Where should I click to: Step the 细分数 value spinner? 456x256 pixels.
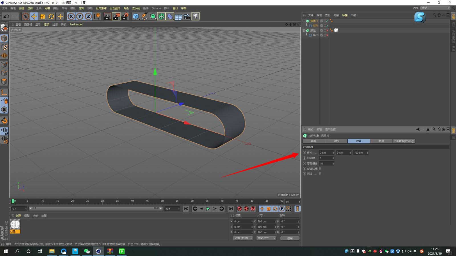coord(333,158)
